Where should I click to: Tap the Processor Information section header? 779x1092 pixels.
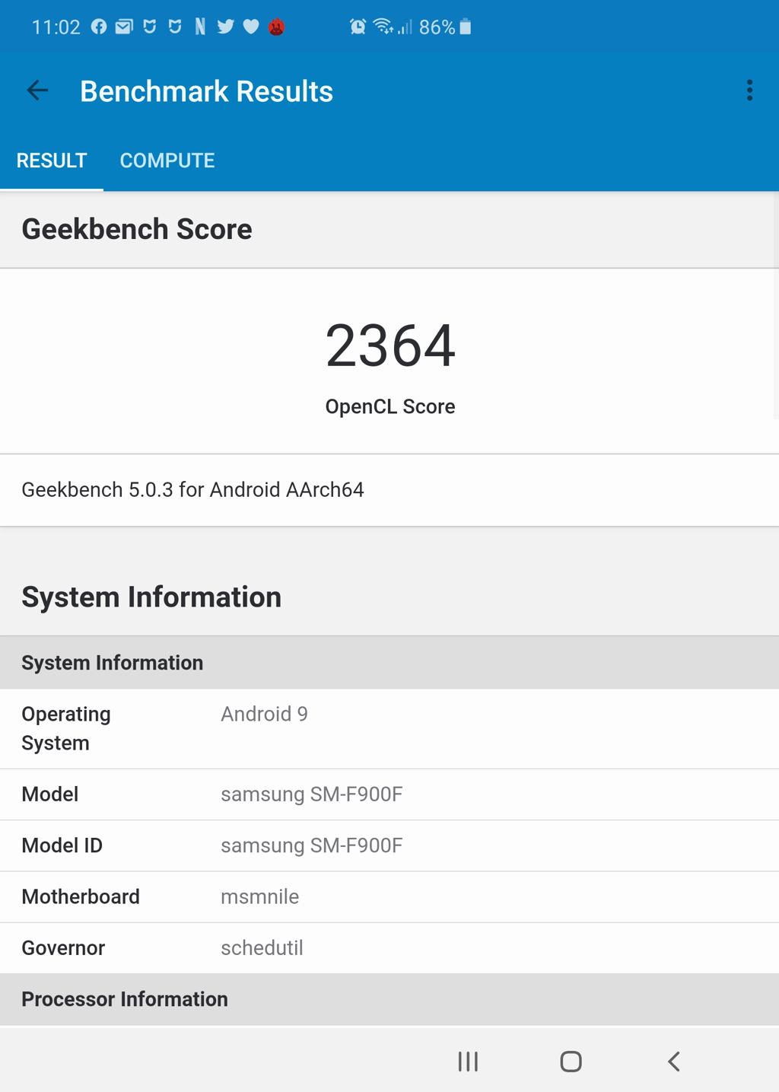pyautogui.click(x=389, y=999)
